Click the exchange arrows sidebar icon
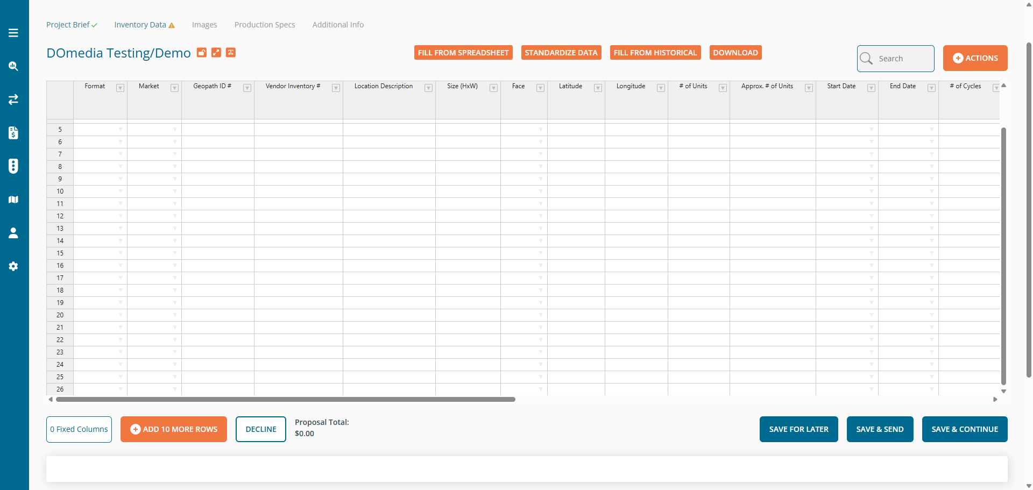The width and height of the screenshot is (1033, 490). coord(13,100)
